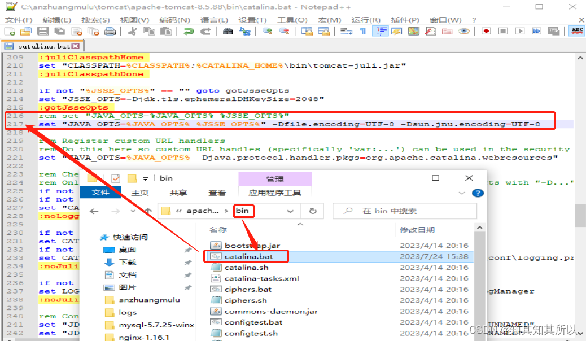Toggle the Indent guide toolbar button

click(x=381, y=32)
